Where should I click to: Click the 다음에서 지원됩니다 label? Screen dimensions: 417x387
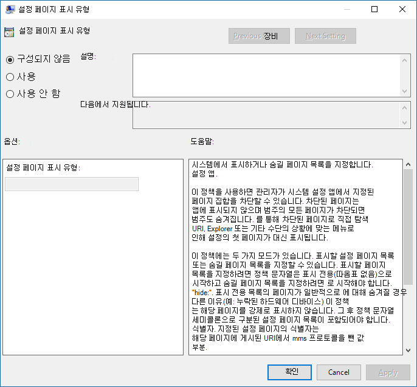click(115, 104)
